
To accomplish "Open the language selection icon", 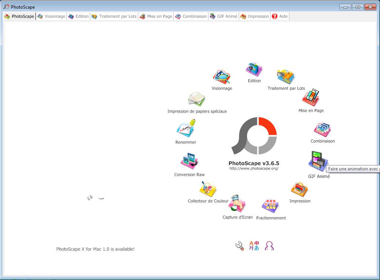I will (254, 246).
